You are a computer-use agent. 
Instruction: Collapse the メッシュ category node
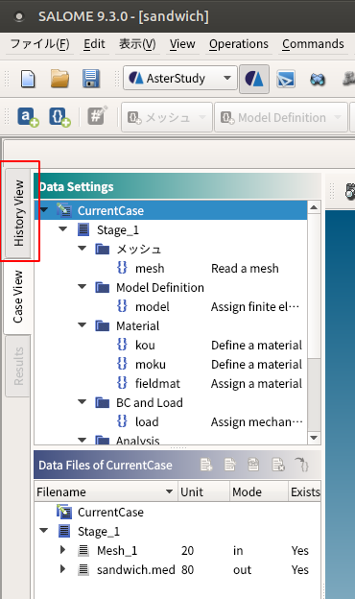pyautogui.click(x=83, y=249)
